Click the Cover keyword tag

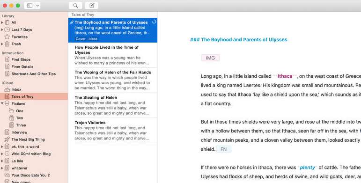click(81, 39)
